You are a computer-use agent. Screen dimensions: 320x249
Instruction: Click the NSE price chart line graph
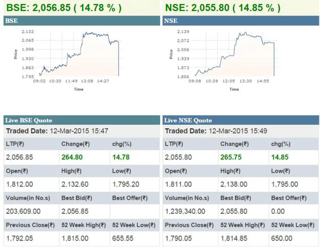(234, 54)
